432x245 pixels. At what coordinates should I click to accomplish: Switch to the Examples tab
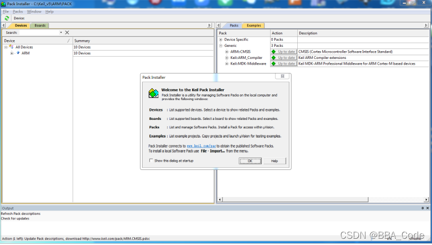pos(254,26)
